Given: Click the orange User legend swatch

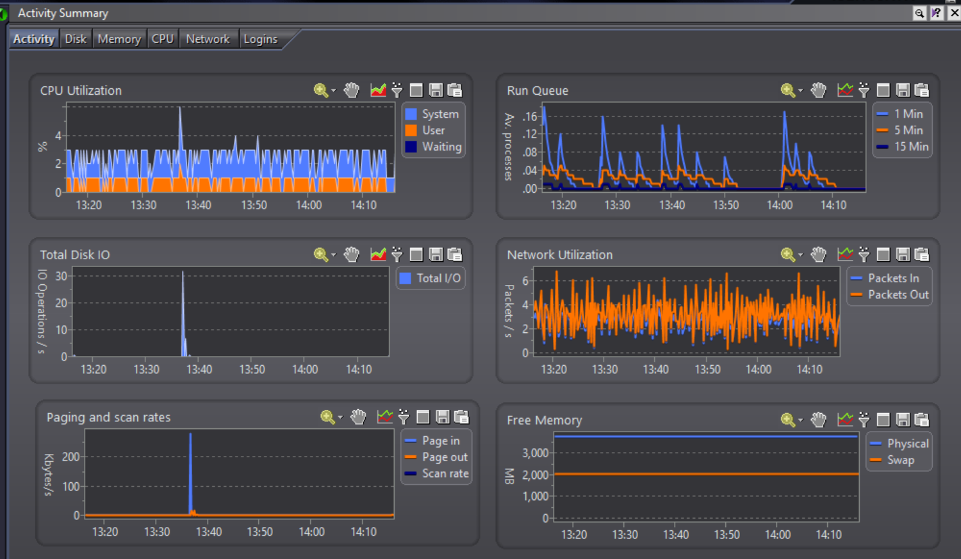Looking at the screenshot, I should (411, 131).
